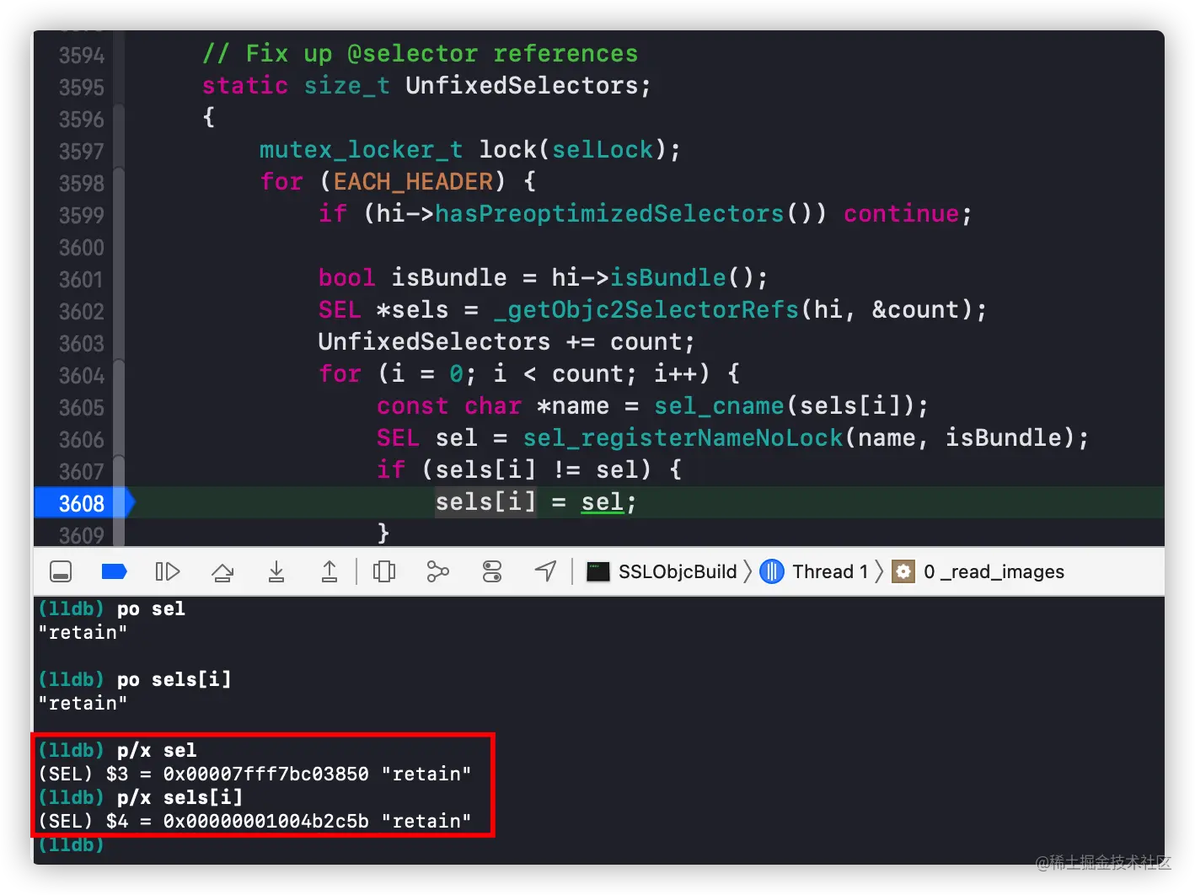Open the Debug View Hierarchy tool
The height and width of the screenshot is (895, 1195).
pyautogui.click(x=384, y=572)
